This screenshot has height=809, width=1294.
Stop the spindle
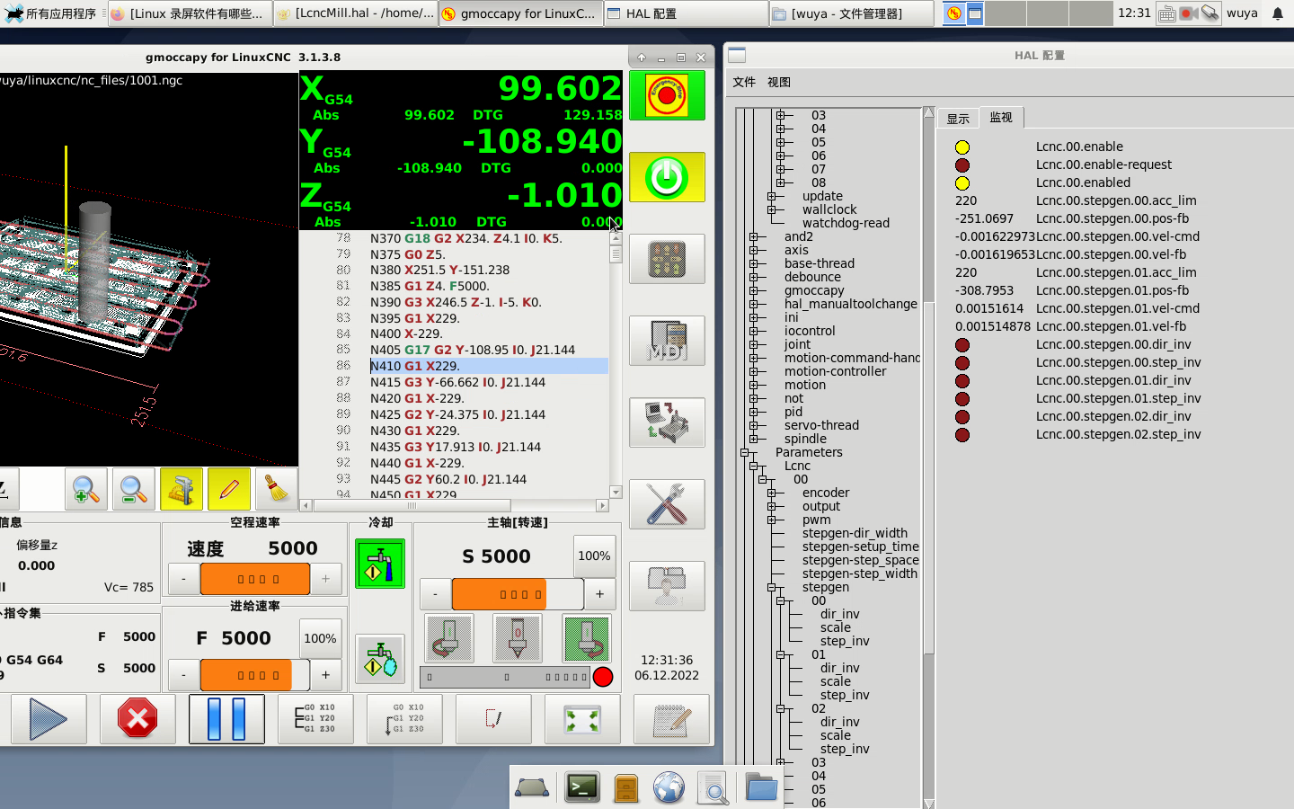[518, 638]
